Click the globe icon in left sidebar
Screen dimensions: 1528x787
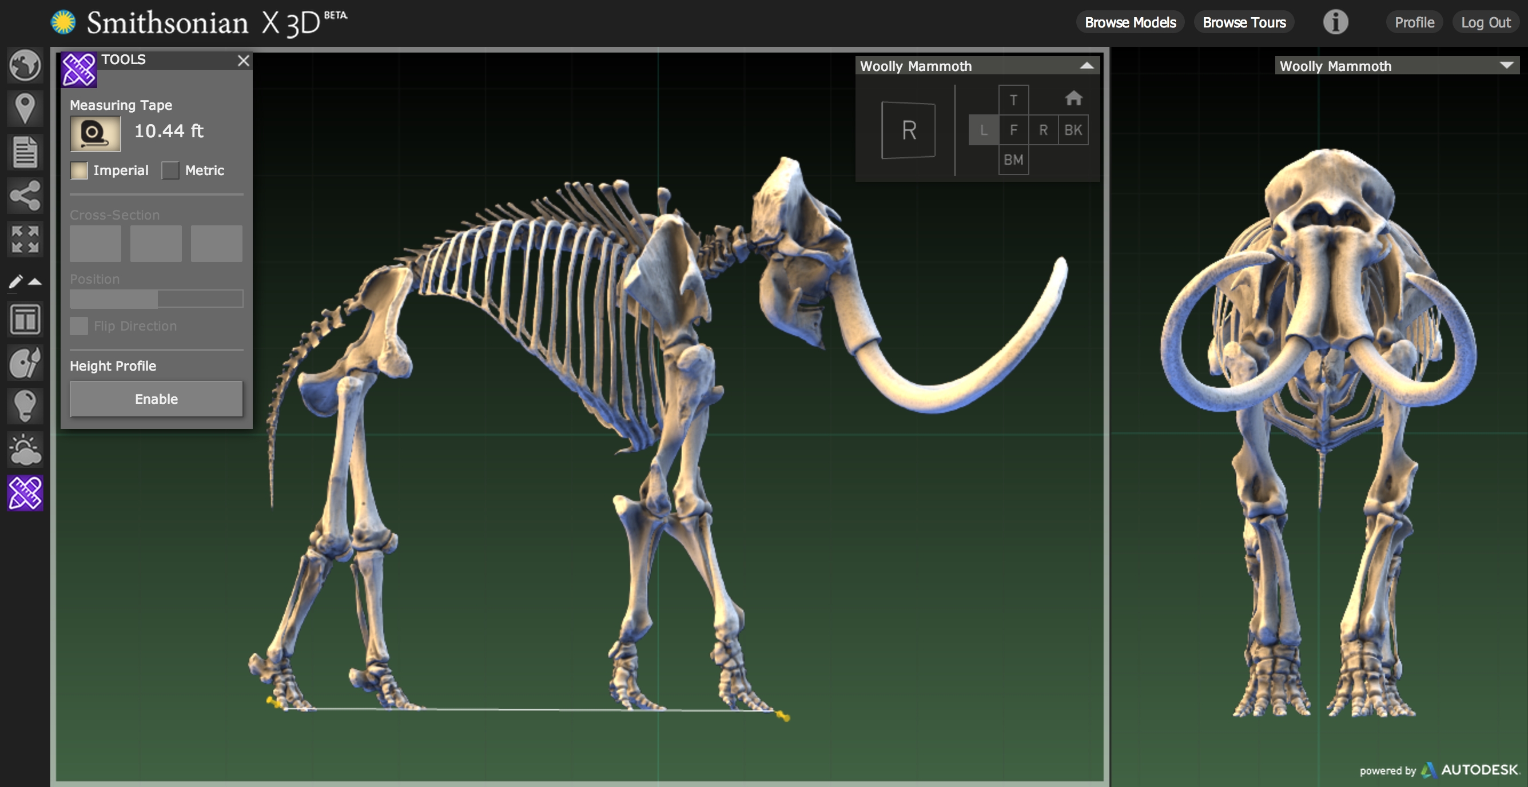click(25, 65)
